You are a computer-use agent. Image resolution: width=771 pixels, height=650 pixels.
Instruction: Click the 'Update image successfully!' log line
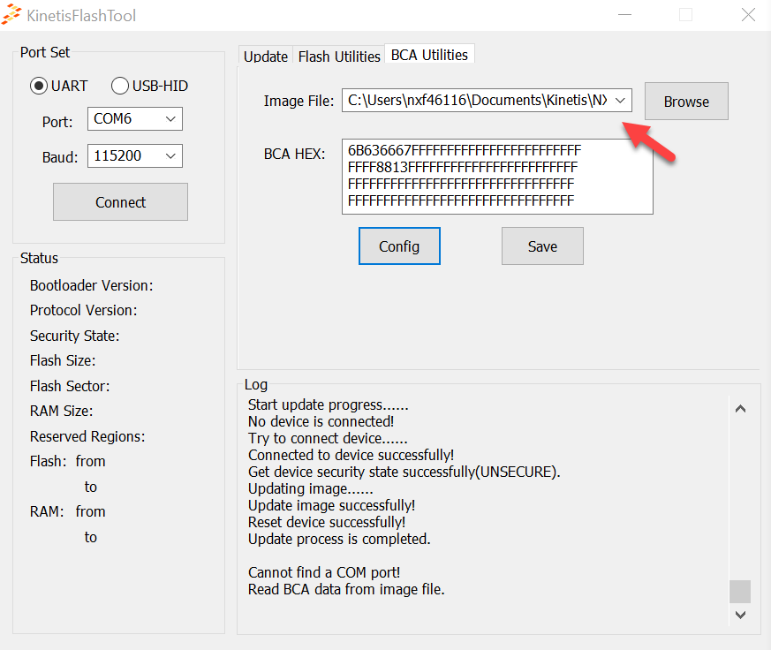click(x=331, y=505)
